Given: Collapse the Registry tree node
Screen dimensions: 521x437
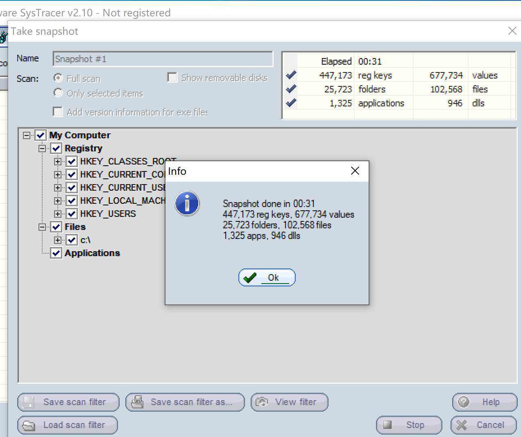Looking at the screenshot, I should tap(42, 148).
